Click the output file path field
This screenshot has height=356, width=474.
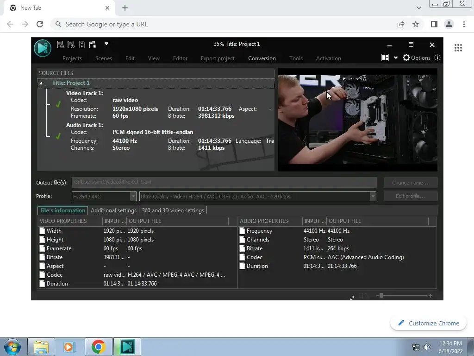point(224,182)
